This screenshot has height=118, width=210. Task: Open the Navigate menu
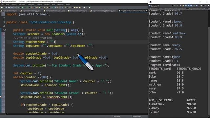pyautogui.click(x=31, y=4)
